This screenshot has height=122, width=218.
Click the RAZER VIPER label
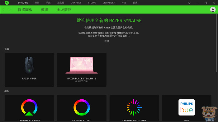[29, 79]
